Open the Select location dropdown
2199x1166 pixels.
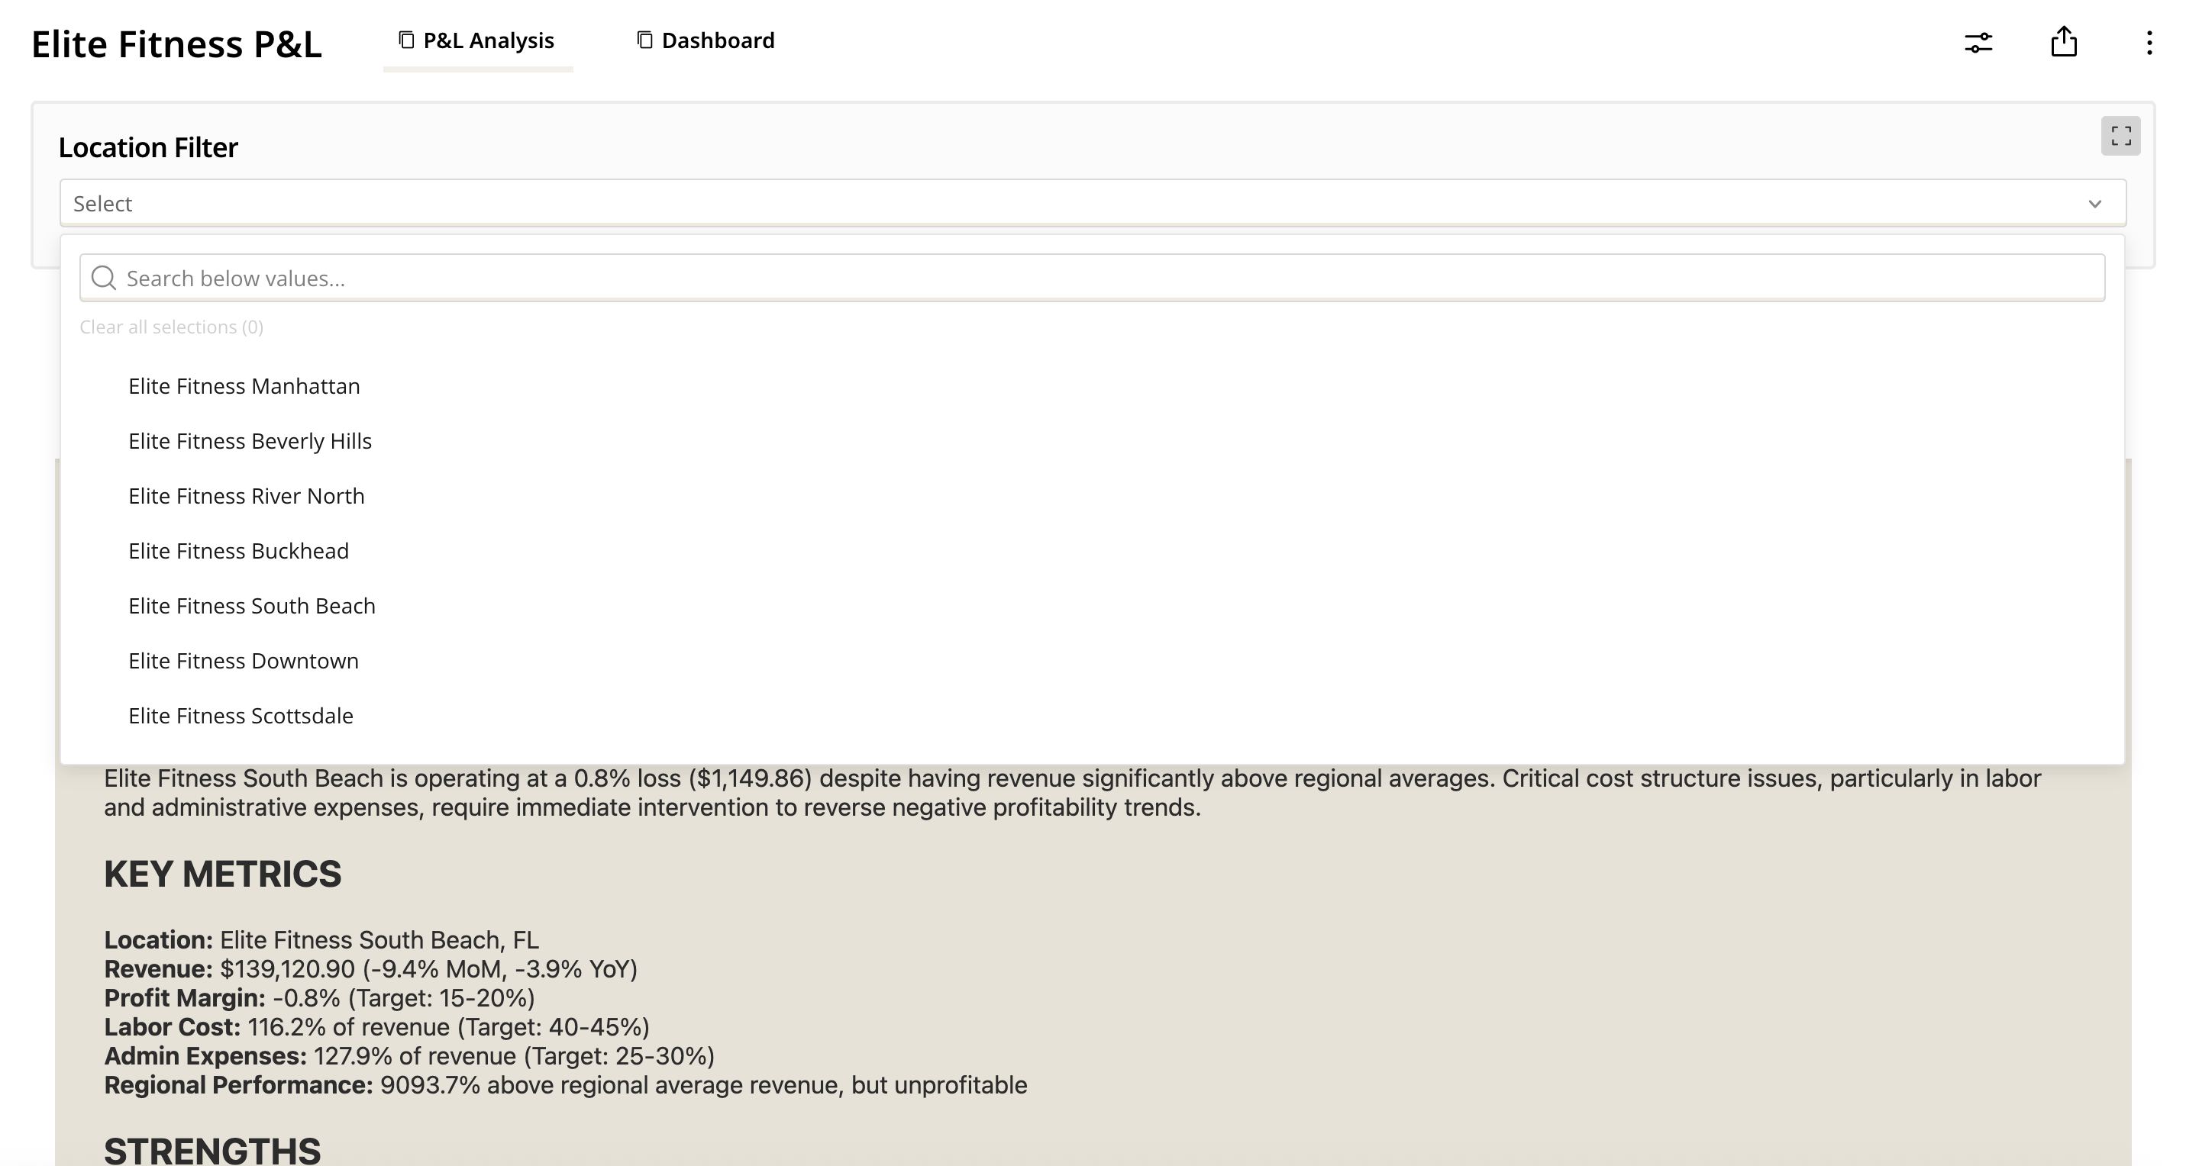(1093, 203)
